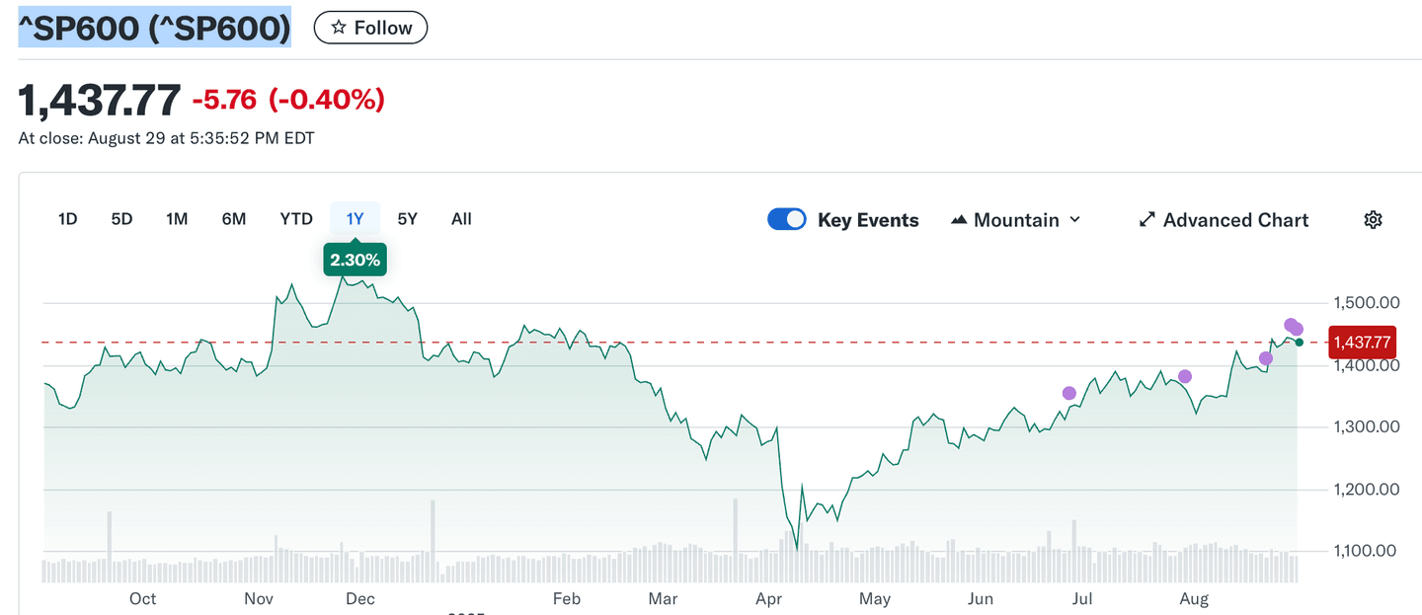Click the Mountain chart type icon
The width and height of the screenshot is (1422, 615).
958,220
